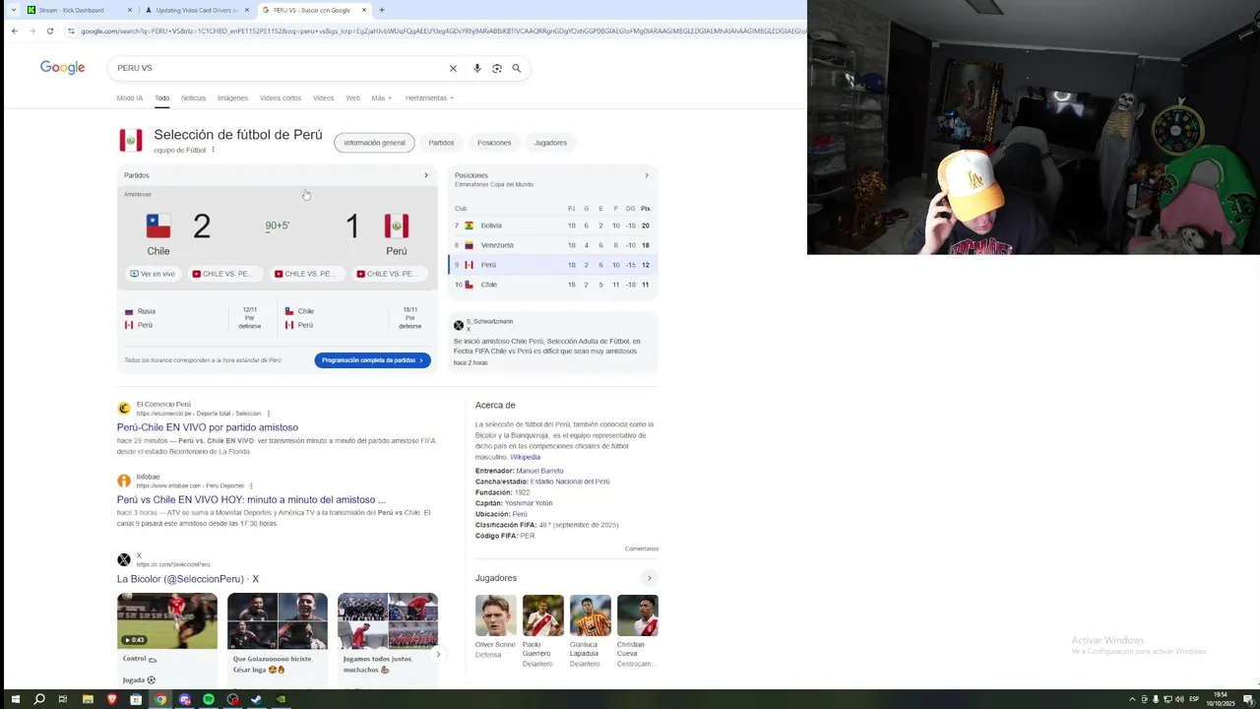Open a new Chrome tab

click(x=382, y=10)
